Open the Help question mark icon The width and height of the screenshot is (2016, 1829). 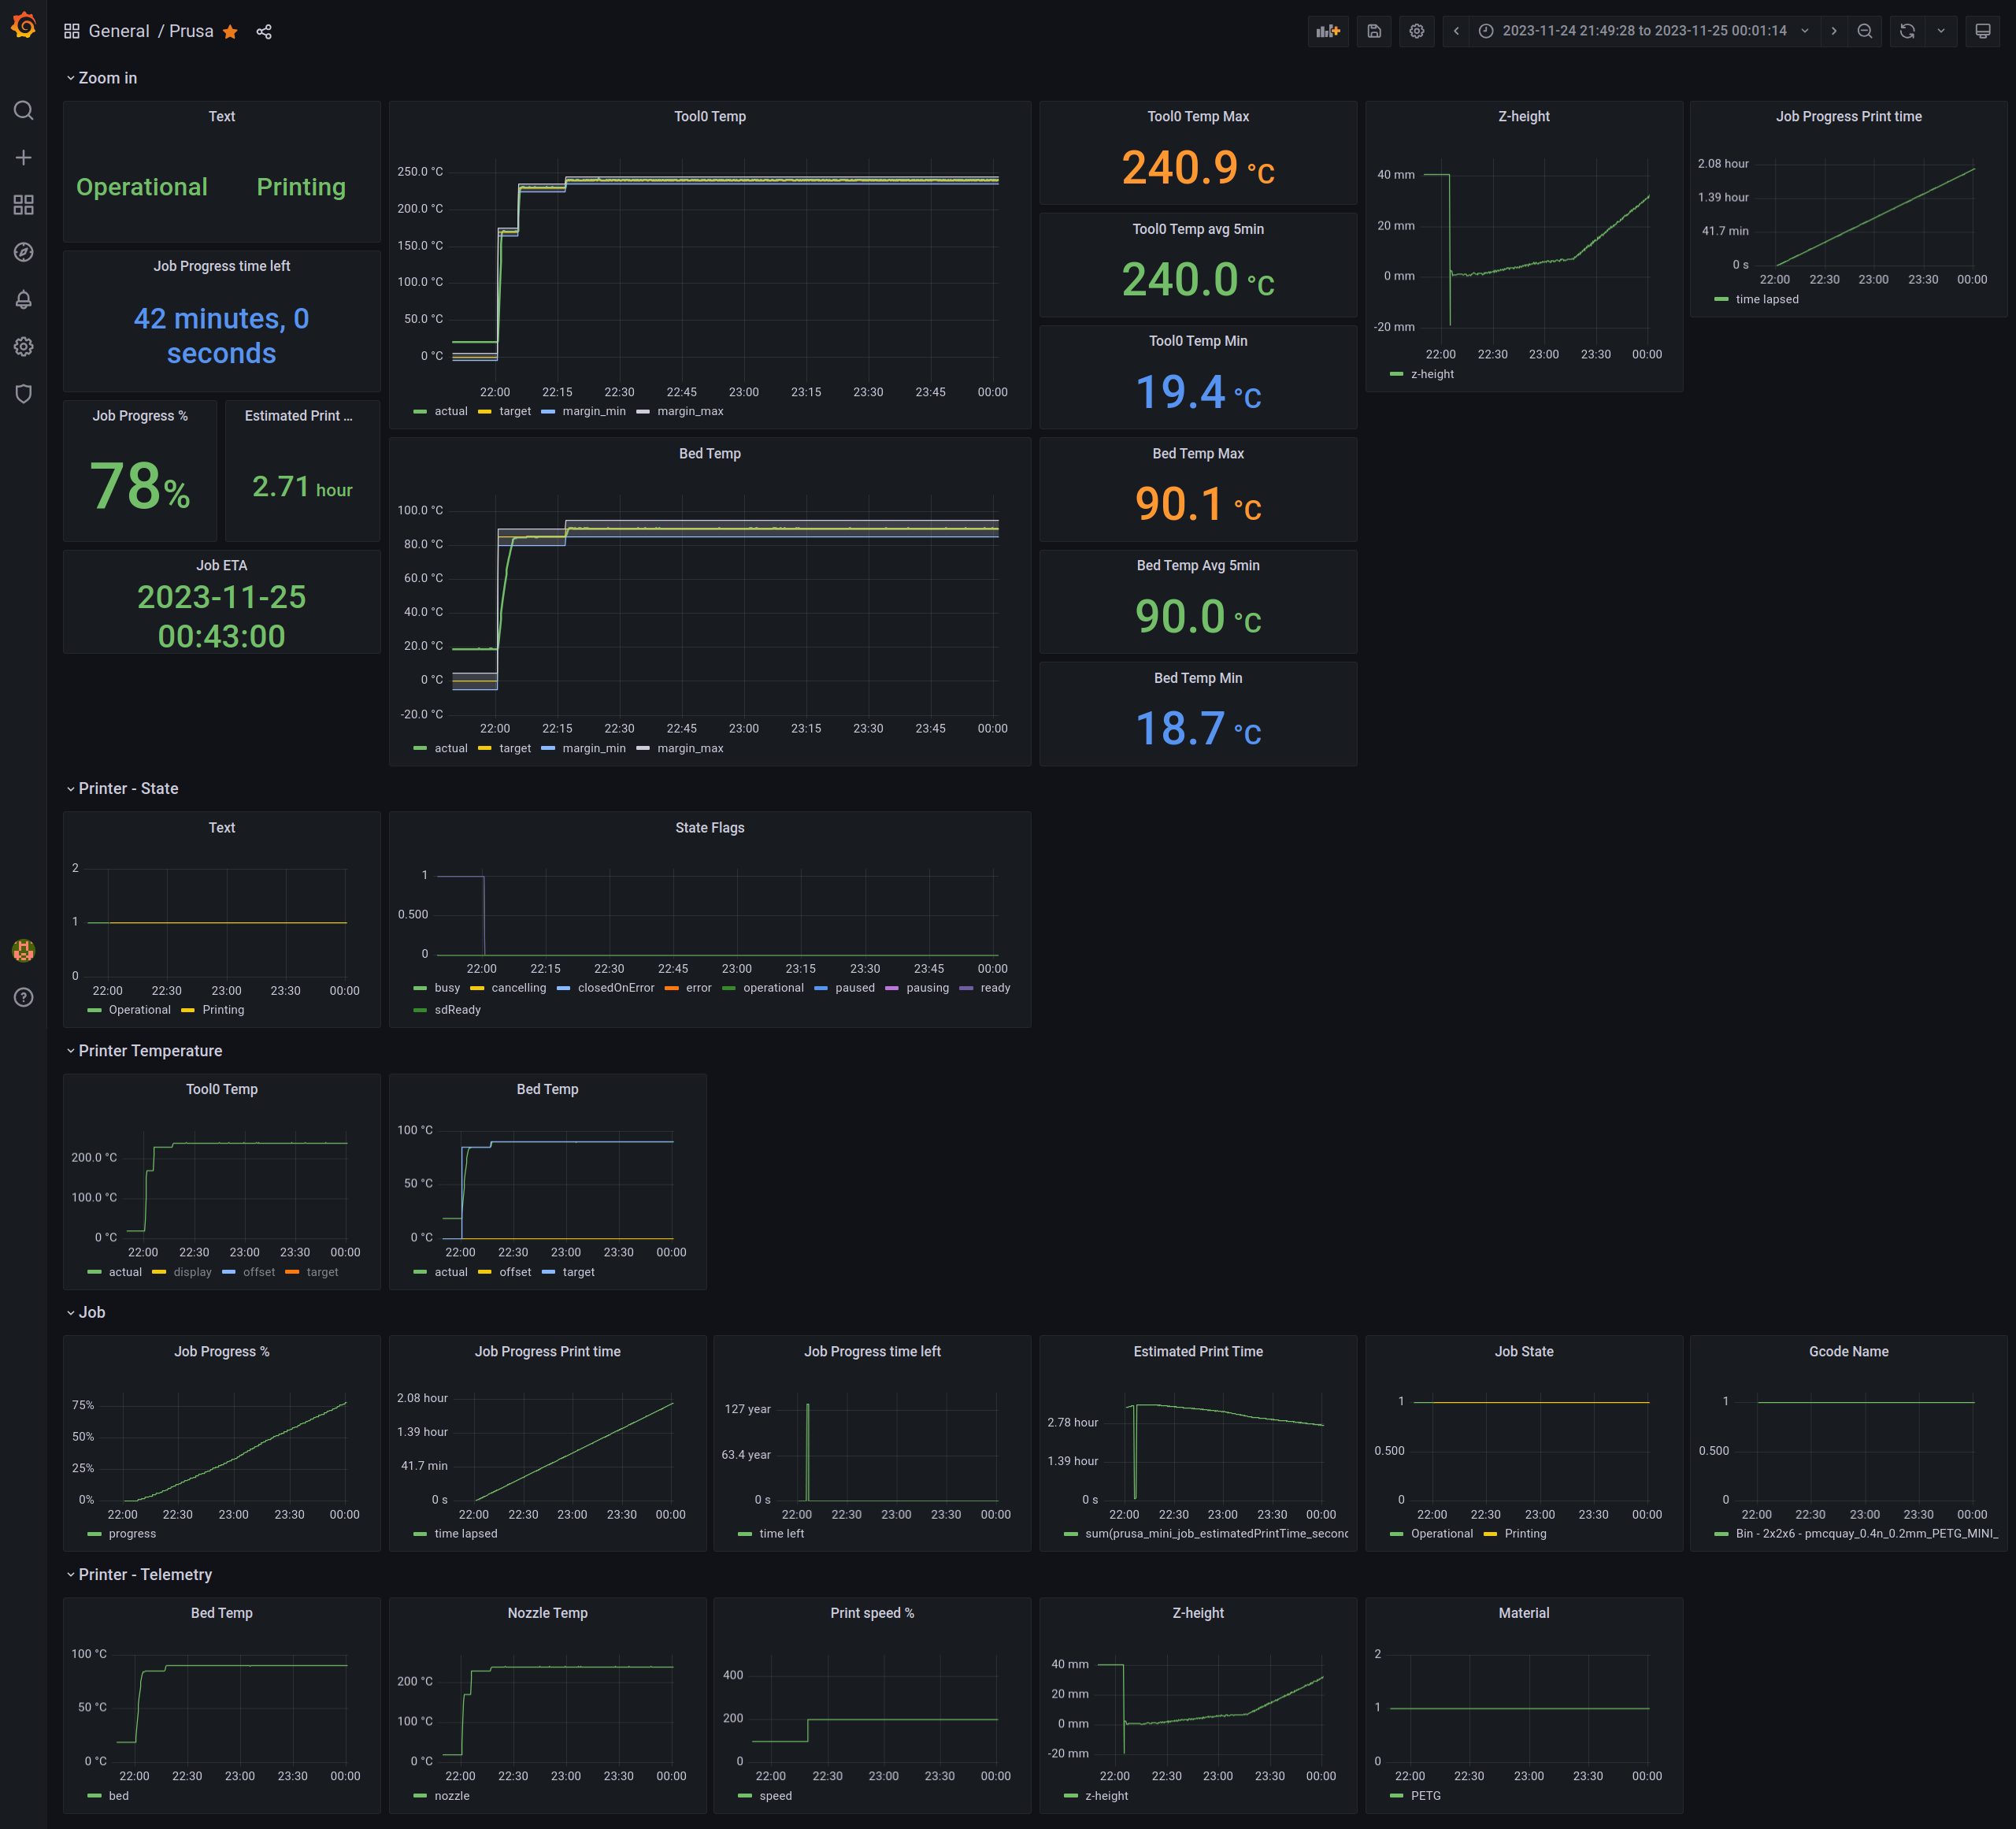click(23, 997)
